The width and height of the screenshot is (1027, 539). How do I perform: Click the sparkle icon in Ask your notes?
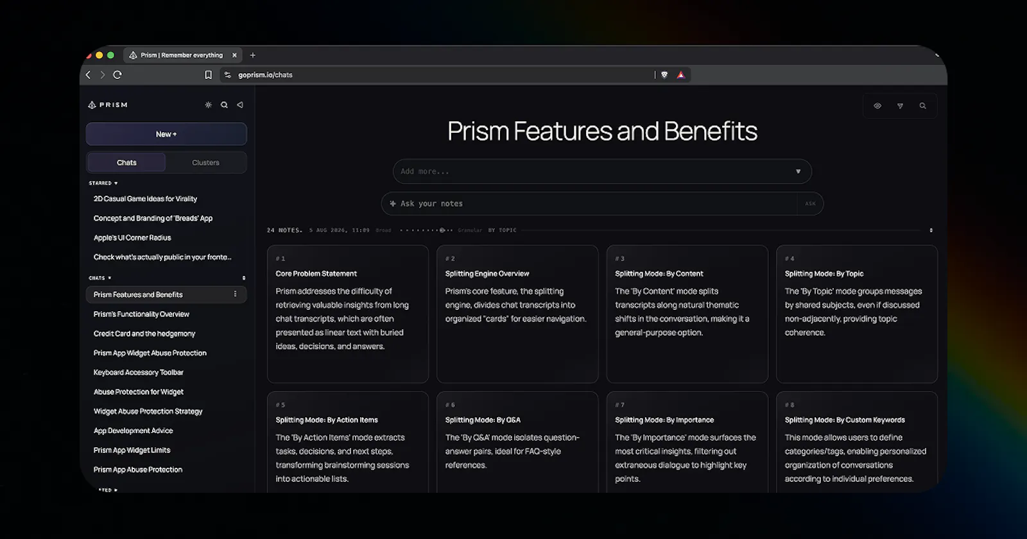click(393, 203)
